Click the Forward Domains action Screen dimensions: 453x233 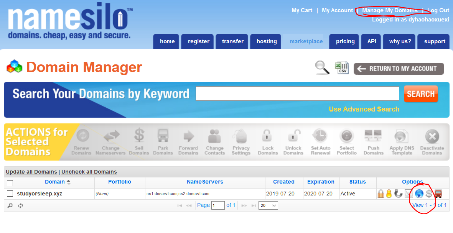point(188,142)
